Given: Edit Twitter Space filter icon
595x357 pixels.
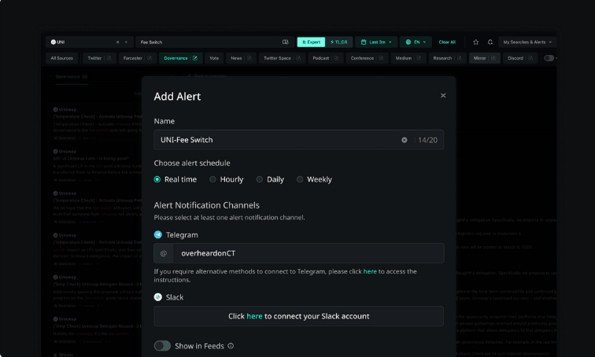Looking at the screenshot, I should click(x=298, y=58).
